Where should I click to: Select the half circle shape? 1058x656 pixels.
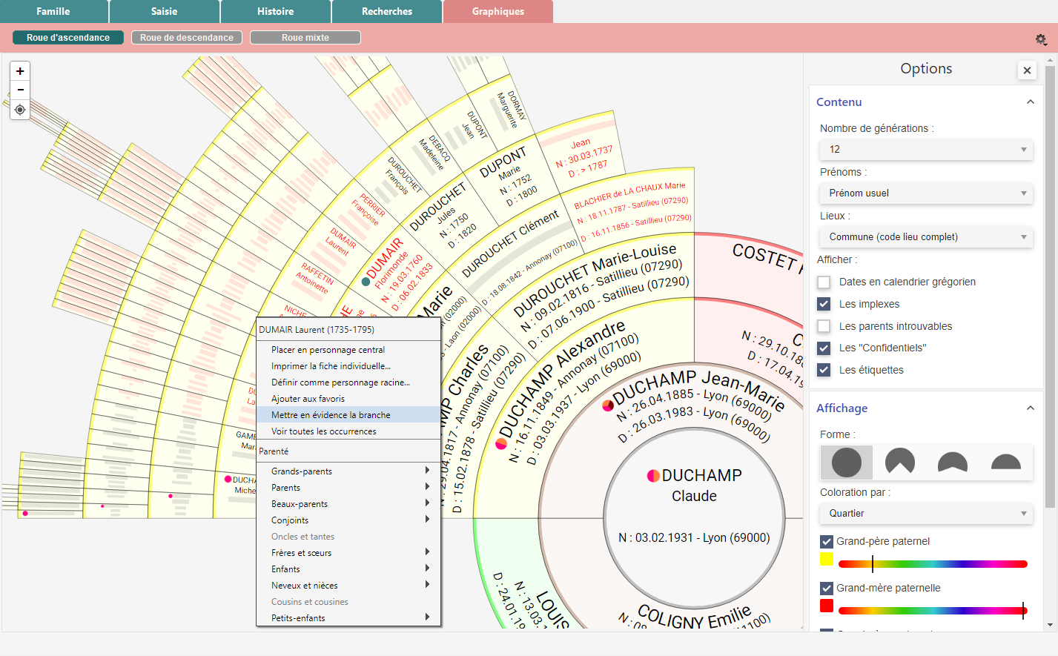1006,463
